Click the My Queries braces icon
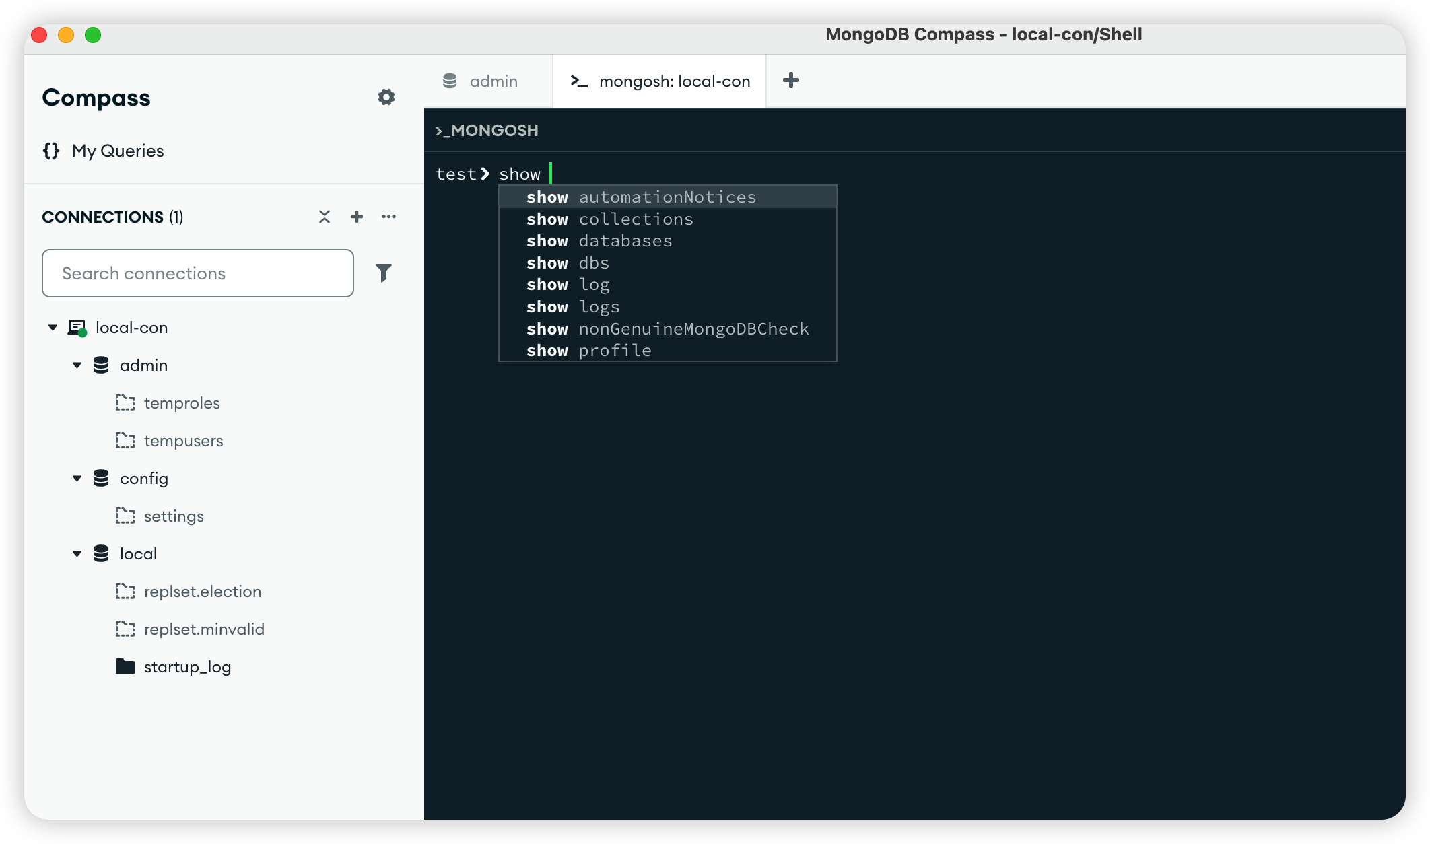The width and height of the screenshot is (1430, 844). [51, 151]
